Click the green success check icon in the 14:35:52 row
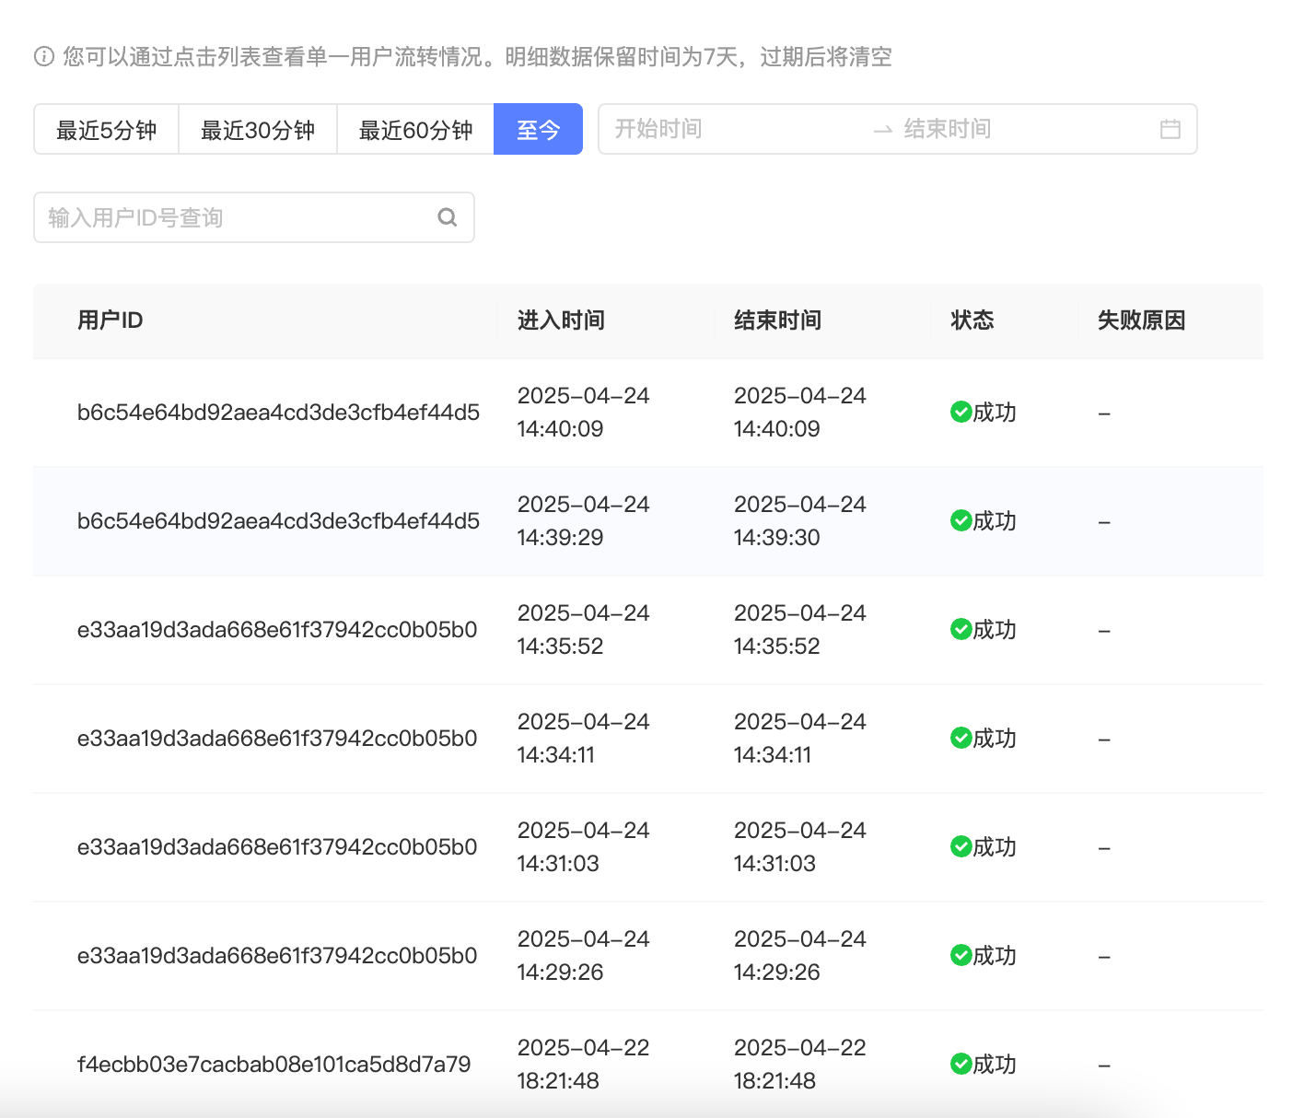The height and width of the screenshot is (1118, 1304). (x=961, y=629)
